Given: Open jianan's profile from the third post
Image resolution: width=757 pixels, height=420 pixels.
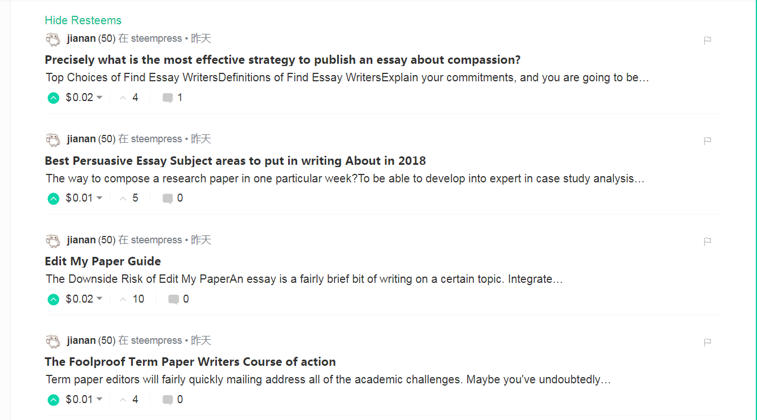Looking at the screenshot, I should [82, 239].
